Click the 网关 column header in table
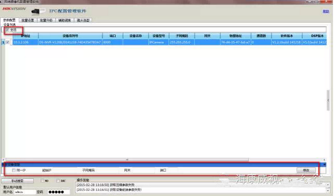This screenshot has height=196, width=334. tap(207, 36)
